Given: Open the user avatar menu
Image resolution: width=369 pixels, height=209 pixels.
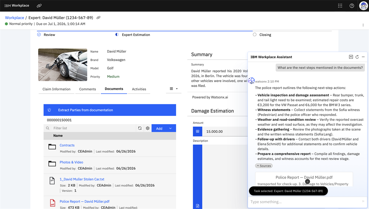Looking at the screenshot, I should 363,6.
